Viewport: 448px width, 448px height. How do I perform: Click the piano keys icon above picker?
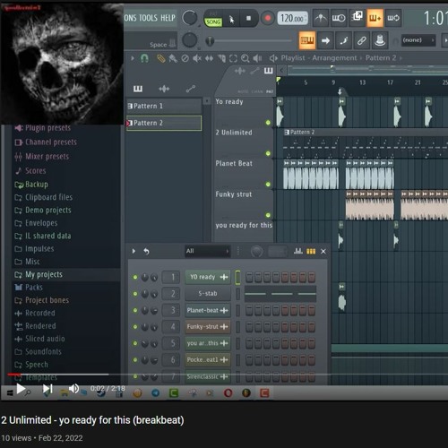point(138,89)
